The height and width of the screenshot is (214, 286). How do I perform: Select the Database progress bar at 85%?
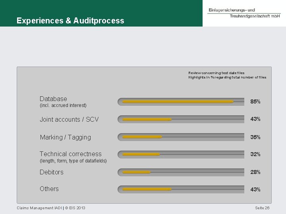tap(181, 101)
